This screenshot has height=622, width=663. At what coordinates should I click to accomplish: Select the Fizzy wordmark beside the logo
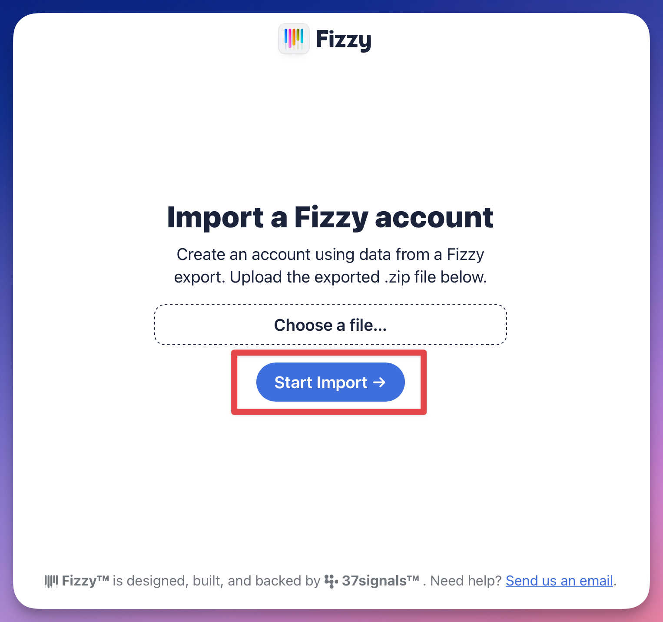(344, 40)
